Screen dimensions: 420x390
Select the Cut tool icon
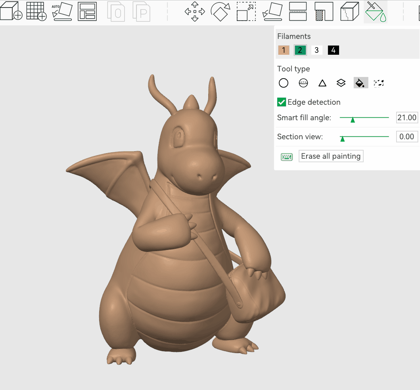click(298, 11)
